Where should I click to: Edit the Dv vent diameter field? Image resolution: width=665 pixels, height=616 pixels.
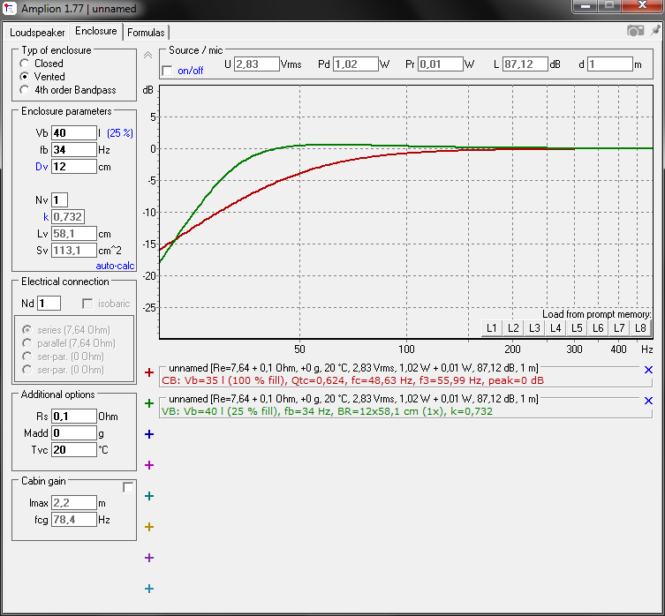point(74,166)
